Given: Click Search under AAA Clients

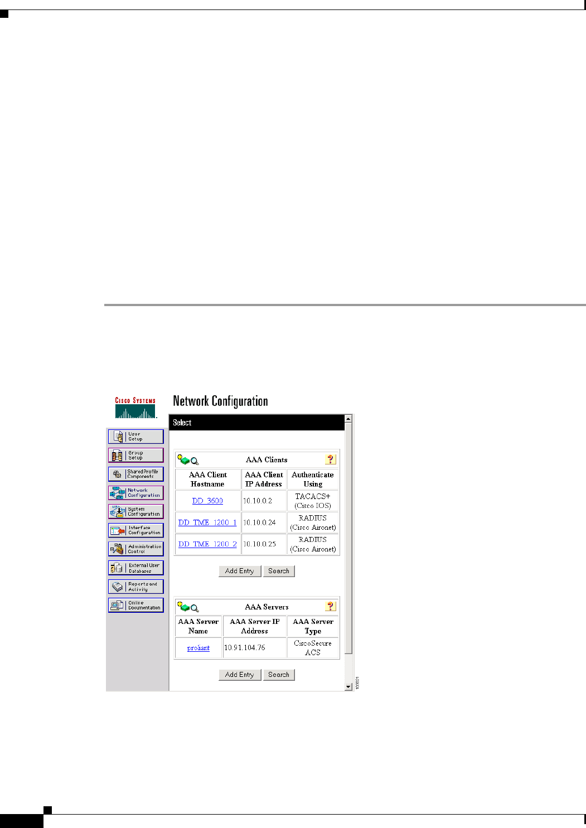Looking at the screenshot, I should coord(279,571).
